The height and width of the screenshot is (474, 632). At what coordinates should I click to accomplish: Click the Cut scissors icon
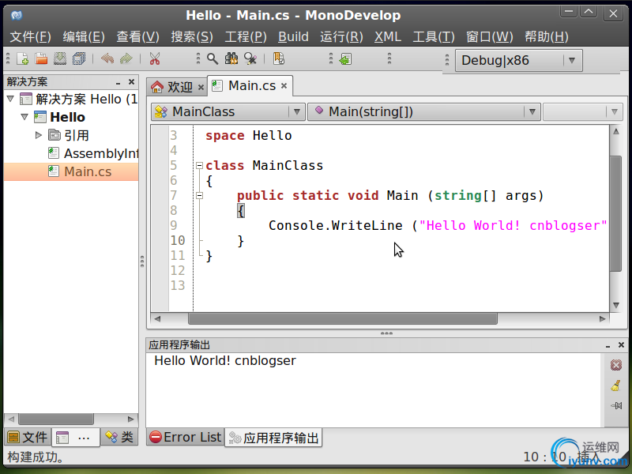click(155, 58)
